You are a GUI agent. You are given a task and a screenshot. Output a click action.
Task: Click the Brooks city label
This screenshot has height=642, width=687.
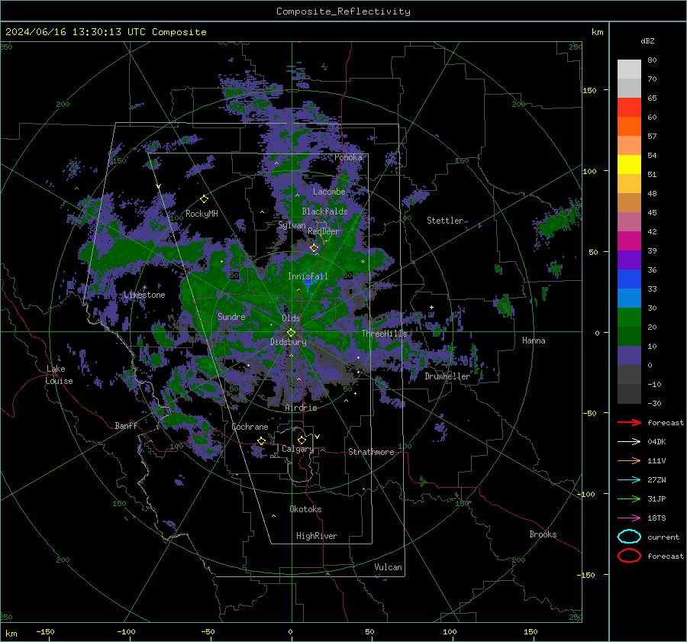coord(543,534)
